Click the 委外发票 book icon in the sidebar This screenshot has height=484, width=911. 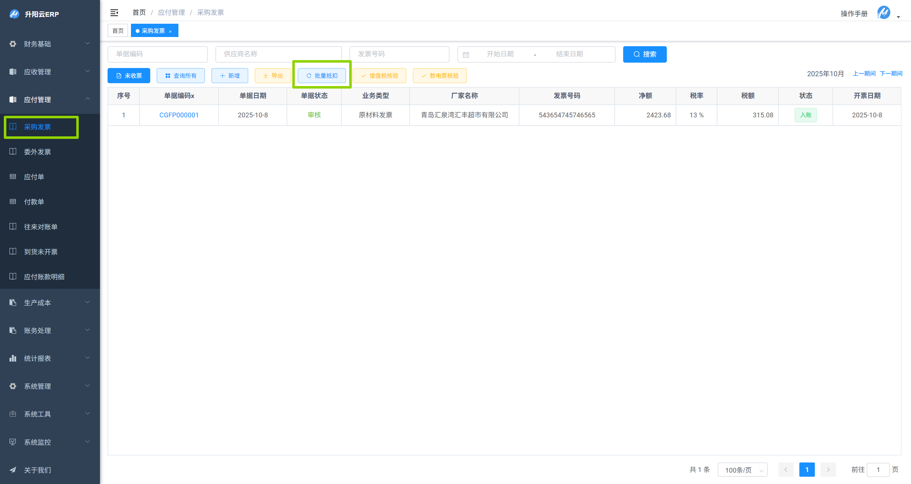pyautogui.click(x=13, y=152)
